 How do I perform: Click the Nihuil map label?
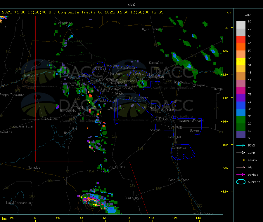coord(69,133)
